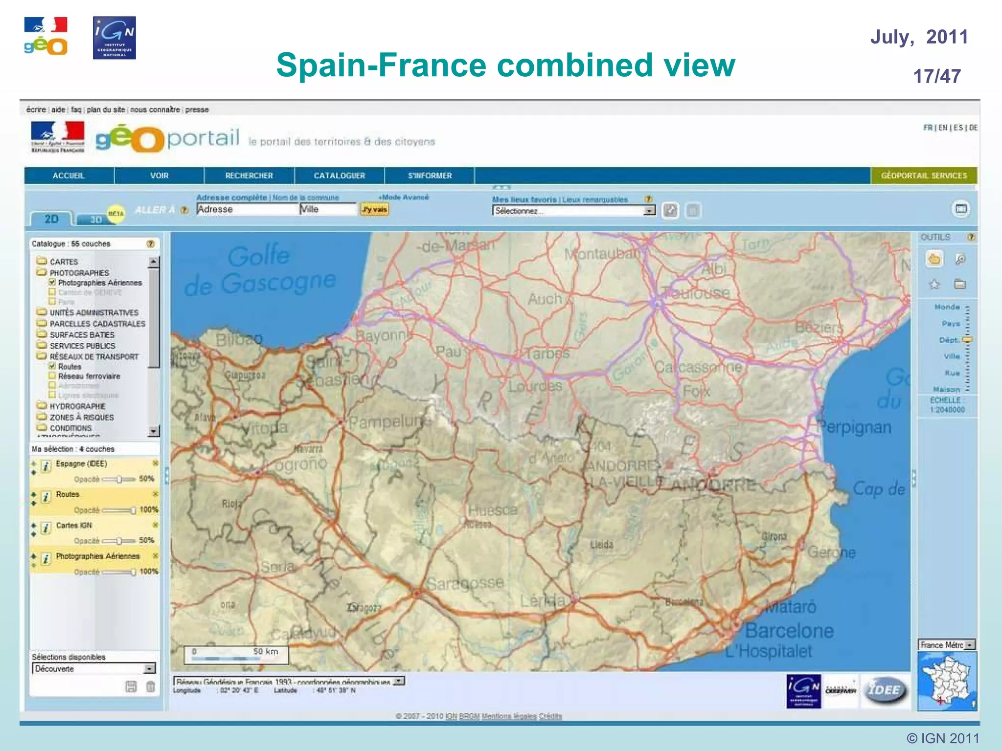Click the go-to-favorite icon next to Sélectionnez
Viewport: 1002px width, 751px height.
(670, 211)
